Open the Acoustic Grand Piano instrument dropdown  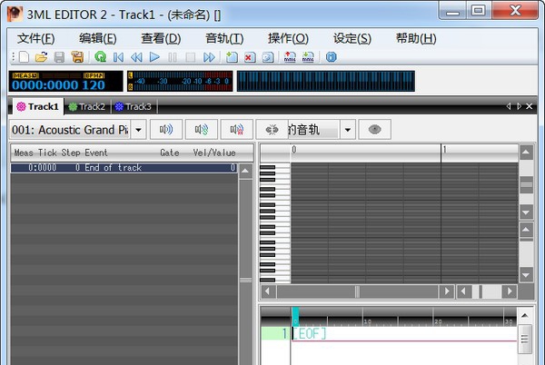coord(138,130)
